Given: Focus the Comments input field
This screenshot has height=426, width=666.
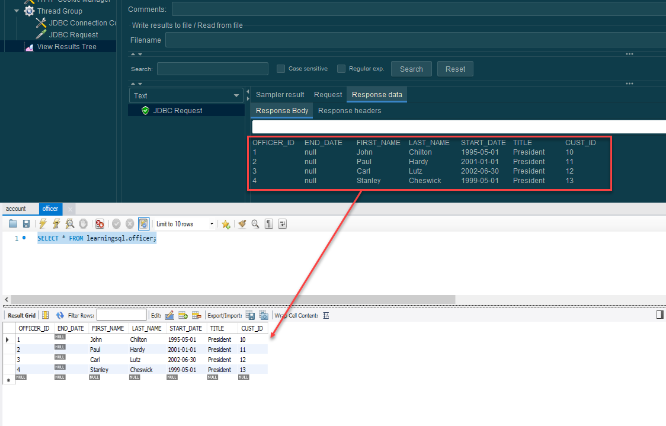Looking at the screenshot, I should [419, 9].
